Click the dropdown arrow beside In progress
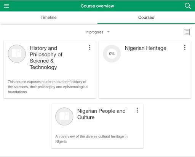Image resolution: width=195 pixels, height=157 pixels. pyautogui.click(x=108, y=32)
